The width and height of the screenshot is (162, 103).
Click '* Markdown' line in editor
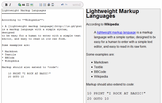[10, 51]
